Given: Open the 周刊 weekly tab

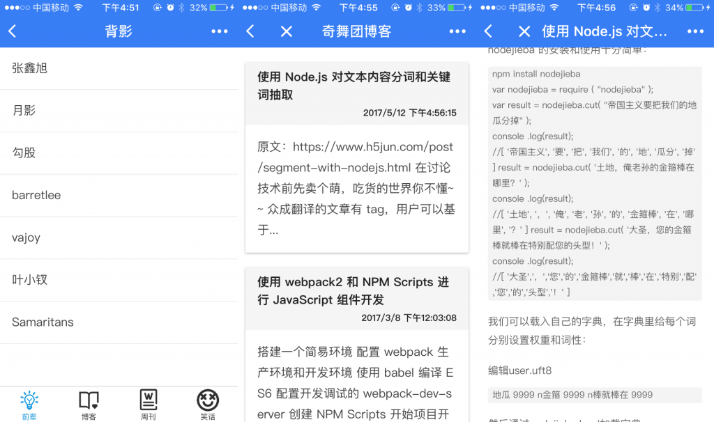Looking at the screenshot, I should [149, 405].
